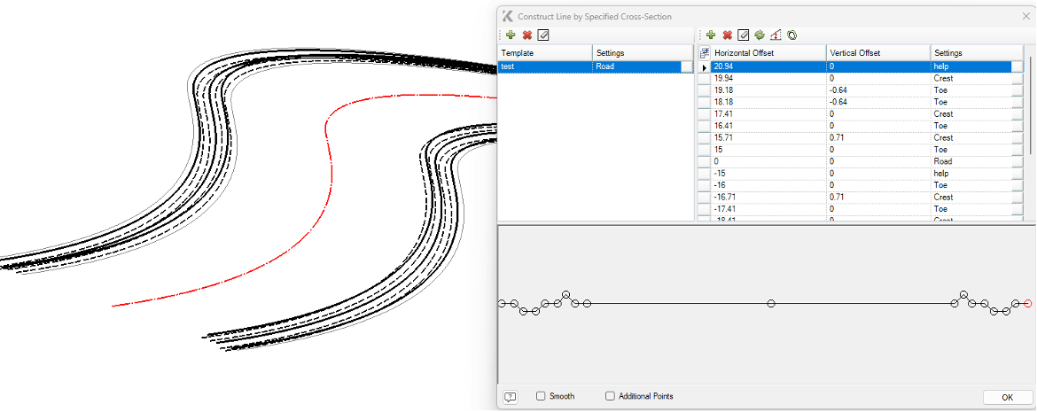Add a new cross-section point (green plus)
1037x412 pixels.
(710, 35)
